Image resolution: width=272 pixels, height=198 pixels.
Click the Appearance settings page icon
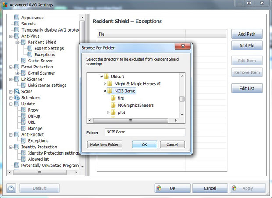pyautogui.click(x=17, y=18)
